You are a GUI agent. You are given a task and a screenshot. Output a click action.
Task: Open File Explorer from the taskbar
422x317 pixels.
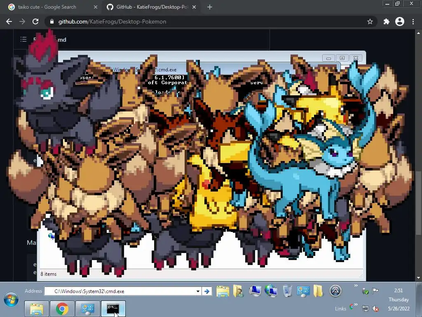tap(37, 309)
